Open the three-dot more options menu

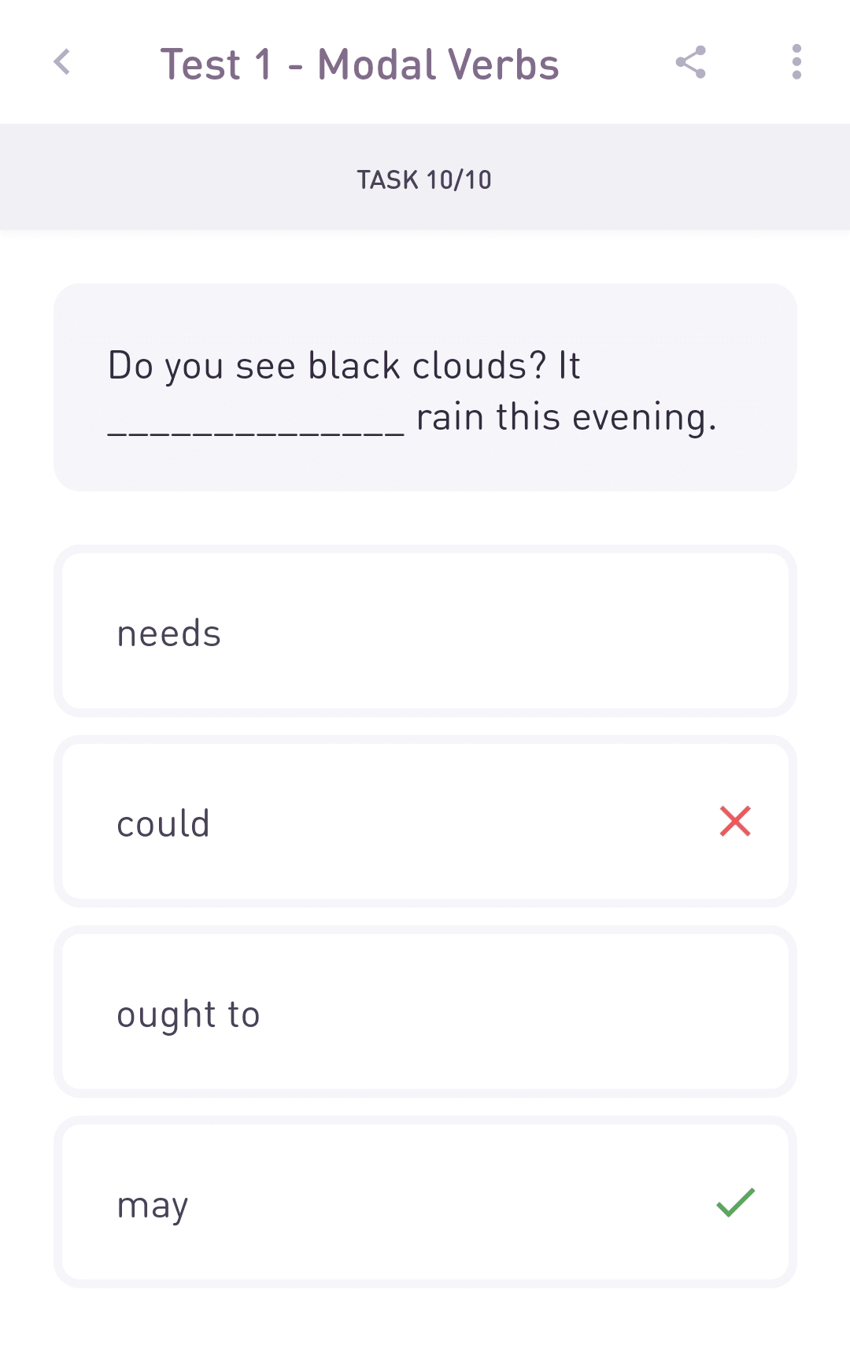point(796,62)
